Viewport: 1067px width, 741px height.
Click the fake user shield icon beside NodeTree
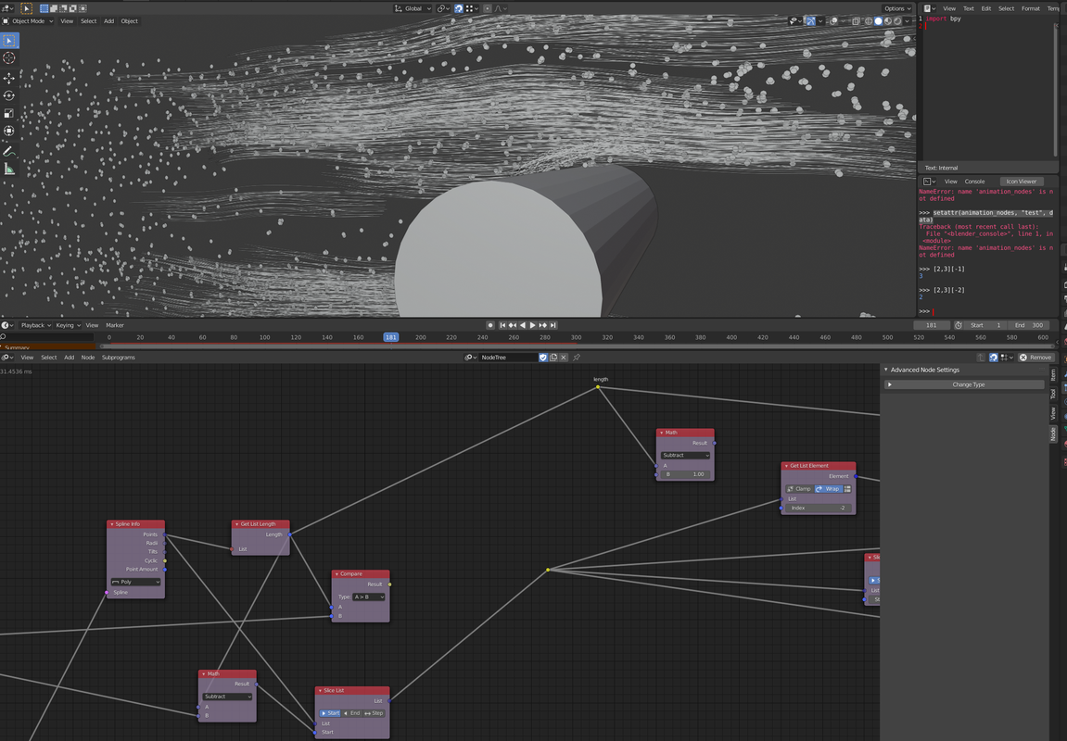coord(543,357)
